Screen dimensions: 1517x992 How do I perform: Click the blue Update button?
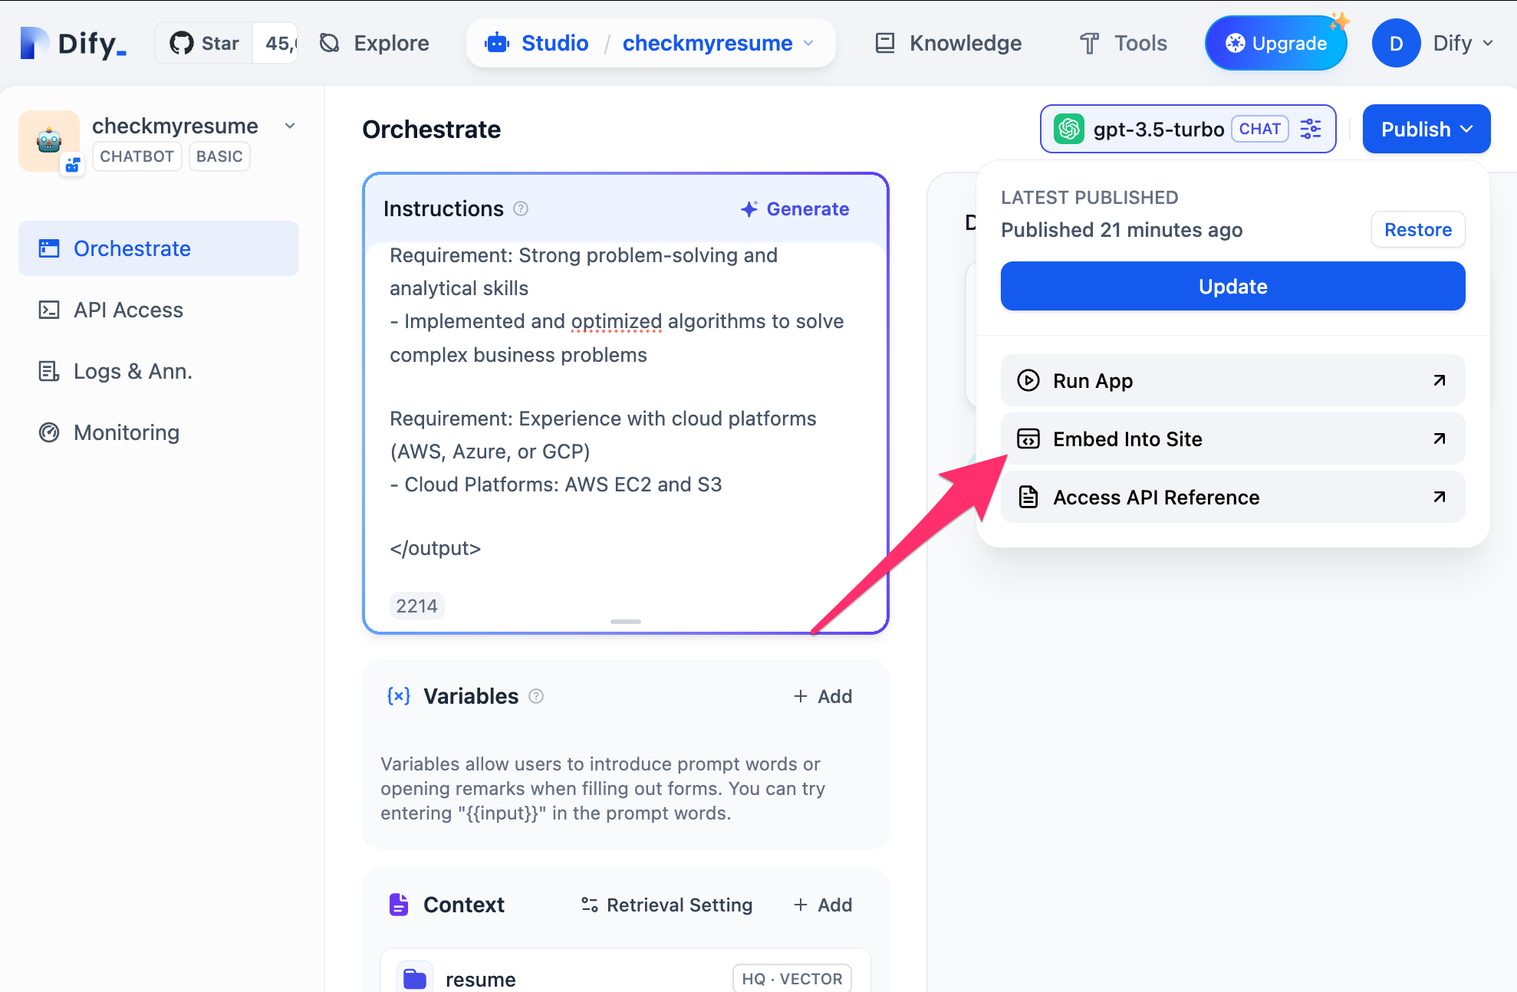(1232, 286)
